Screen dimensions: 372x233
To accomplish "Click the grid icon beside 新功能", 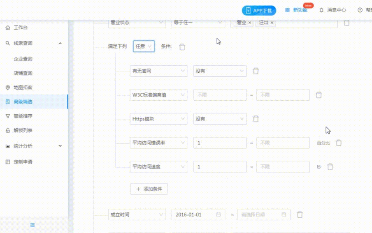I will (287, 10).
